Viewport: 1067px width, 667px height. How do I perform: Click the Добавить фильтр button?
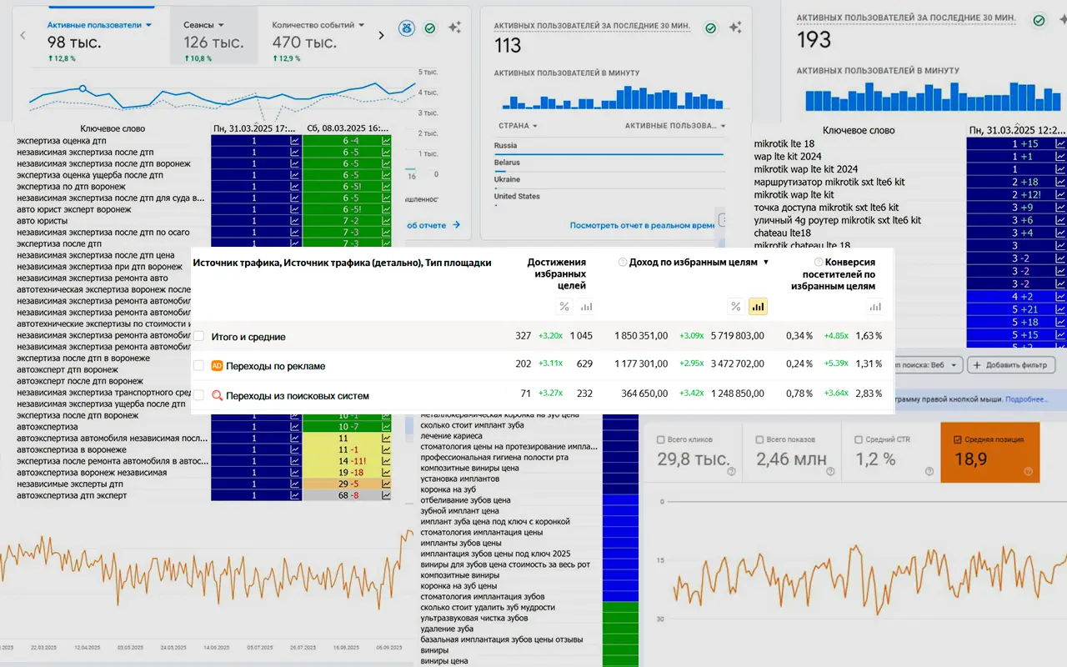click(1012, 365)
